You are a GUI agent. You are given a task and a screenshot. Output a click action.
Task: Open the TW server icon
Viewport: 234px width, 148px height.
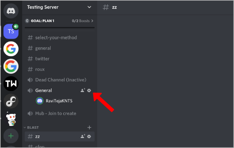click(x=11, y=83)
